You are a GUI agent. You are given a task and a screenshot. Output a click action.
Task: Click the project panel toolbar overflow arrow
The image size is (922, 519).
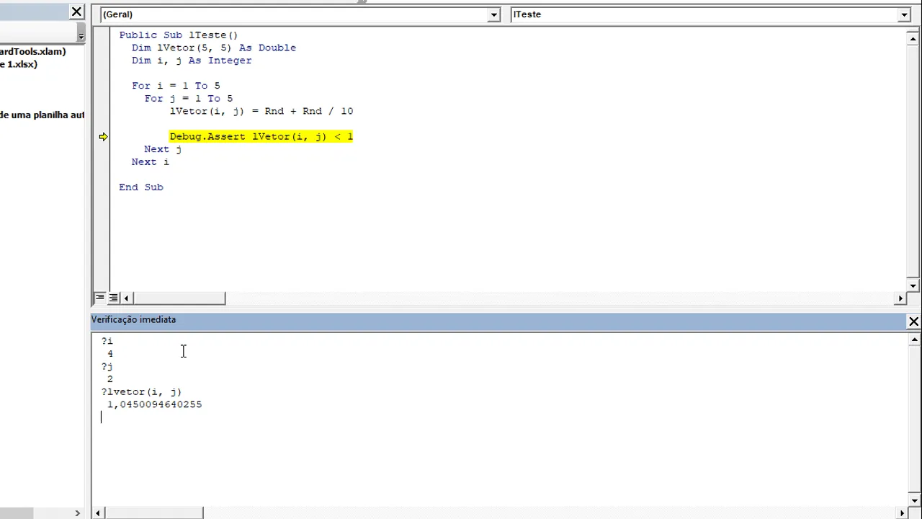pos(81,34)
